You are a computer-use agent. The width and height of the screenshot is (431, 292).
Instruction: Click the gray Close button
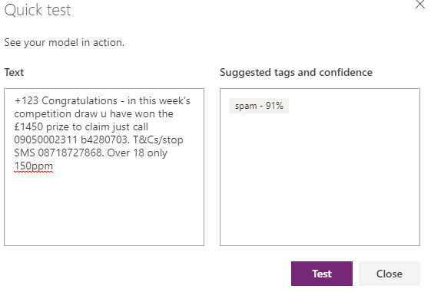pos(390,274)
